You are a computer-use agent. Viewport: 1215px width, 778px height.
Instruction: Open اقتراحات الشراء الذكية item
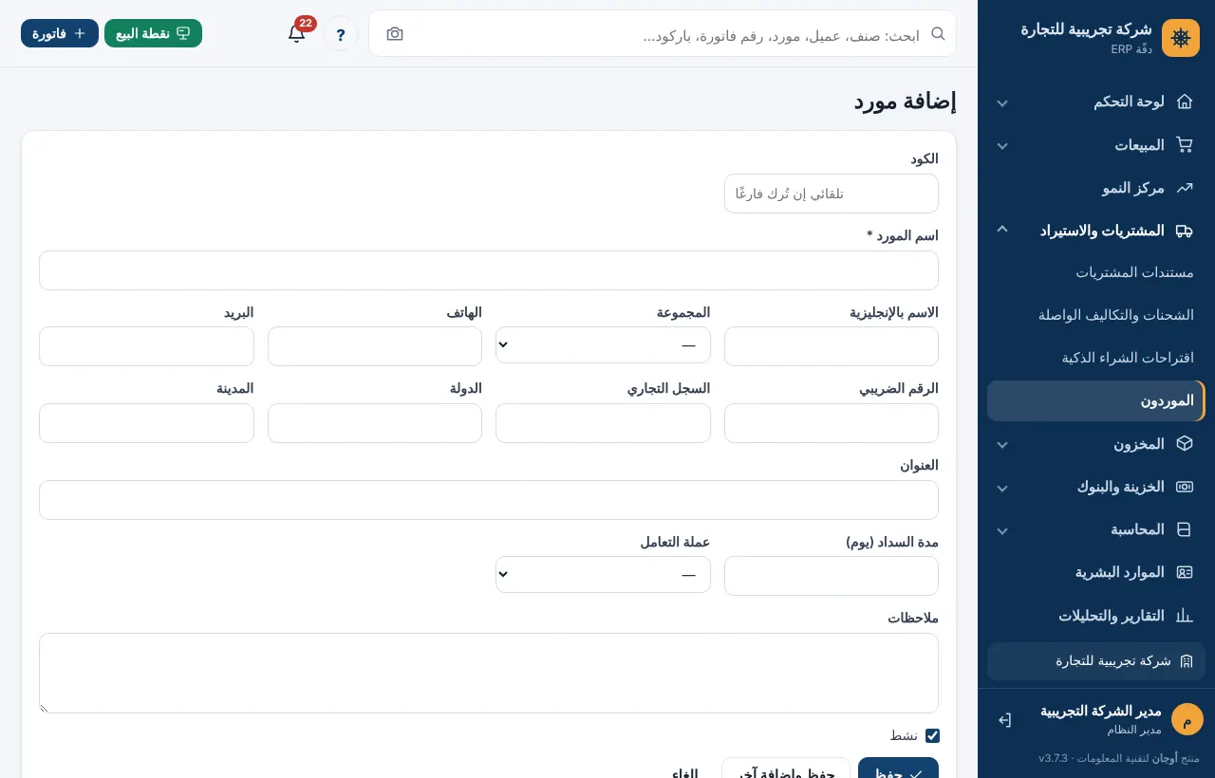pos(1096,358)
